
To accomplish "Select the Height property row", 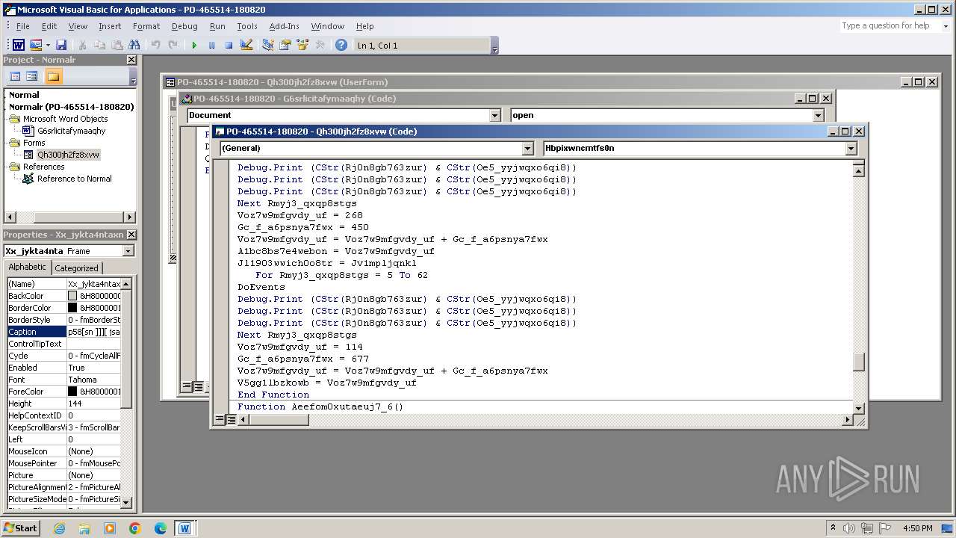I will [63, 403].
